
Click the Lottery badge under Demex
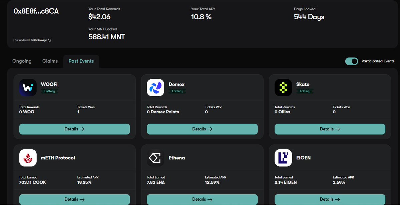[x=177, y=91]
